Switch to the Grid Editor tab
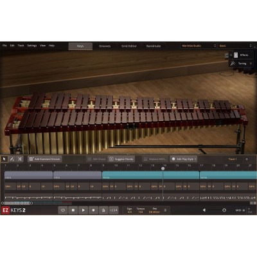The image size is (257, 257). click(129, 46)
